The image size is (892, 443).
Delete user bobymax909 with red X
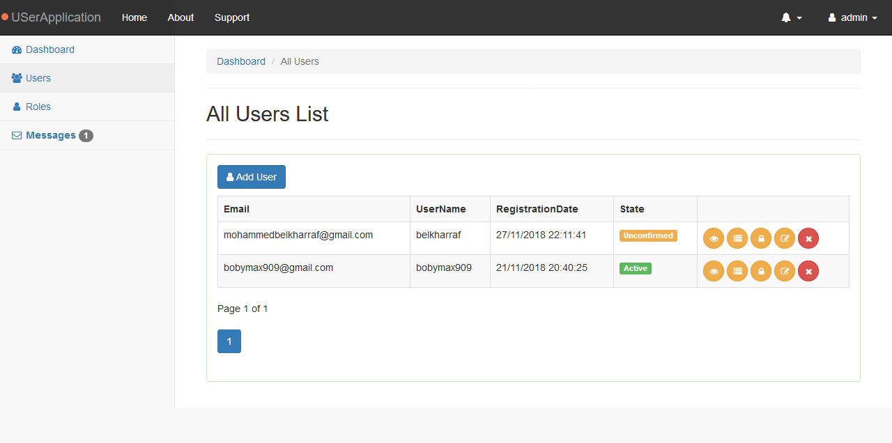808,271
